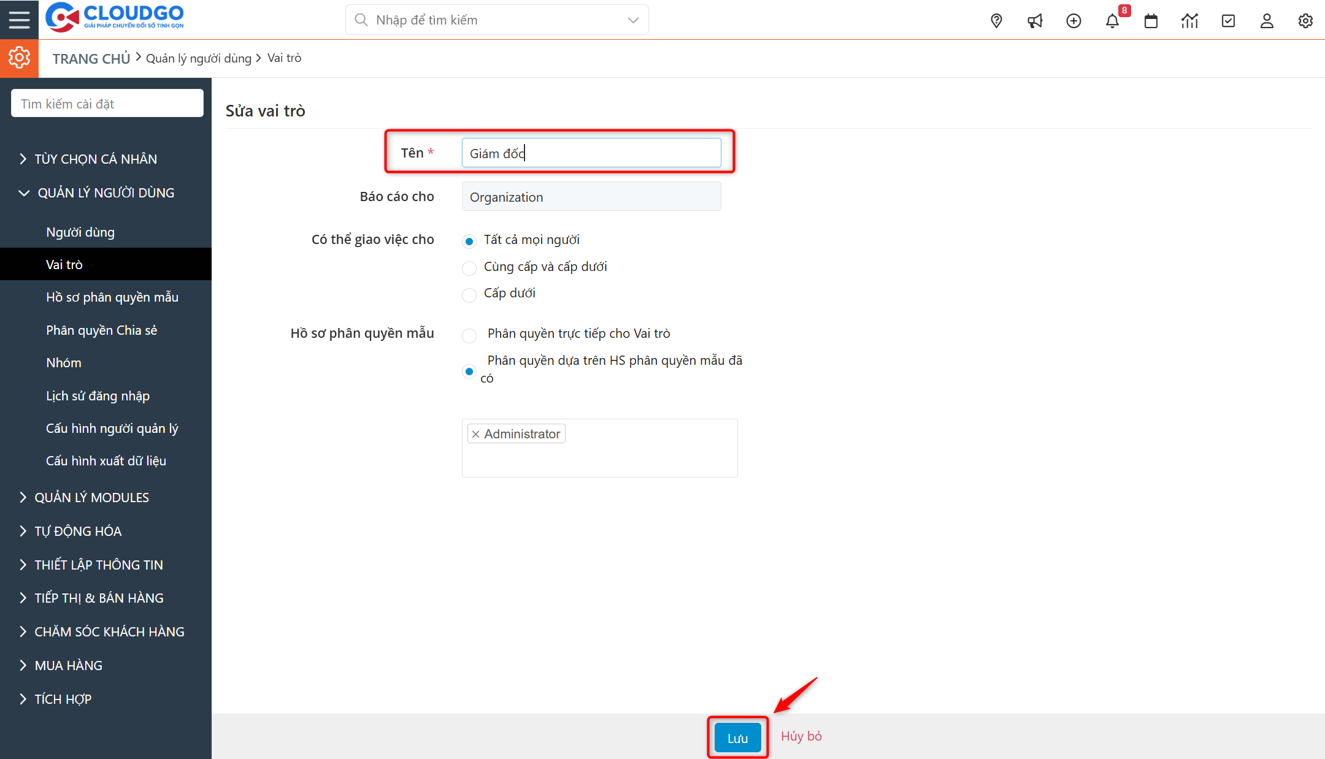This screenshot has width=1325, height=759.
Task: Open the calendar icon in the top bar
Action: 1151,20
